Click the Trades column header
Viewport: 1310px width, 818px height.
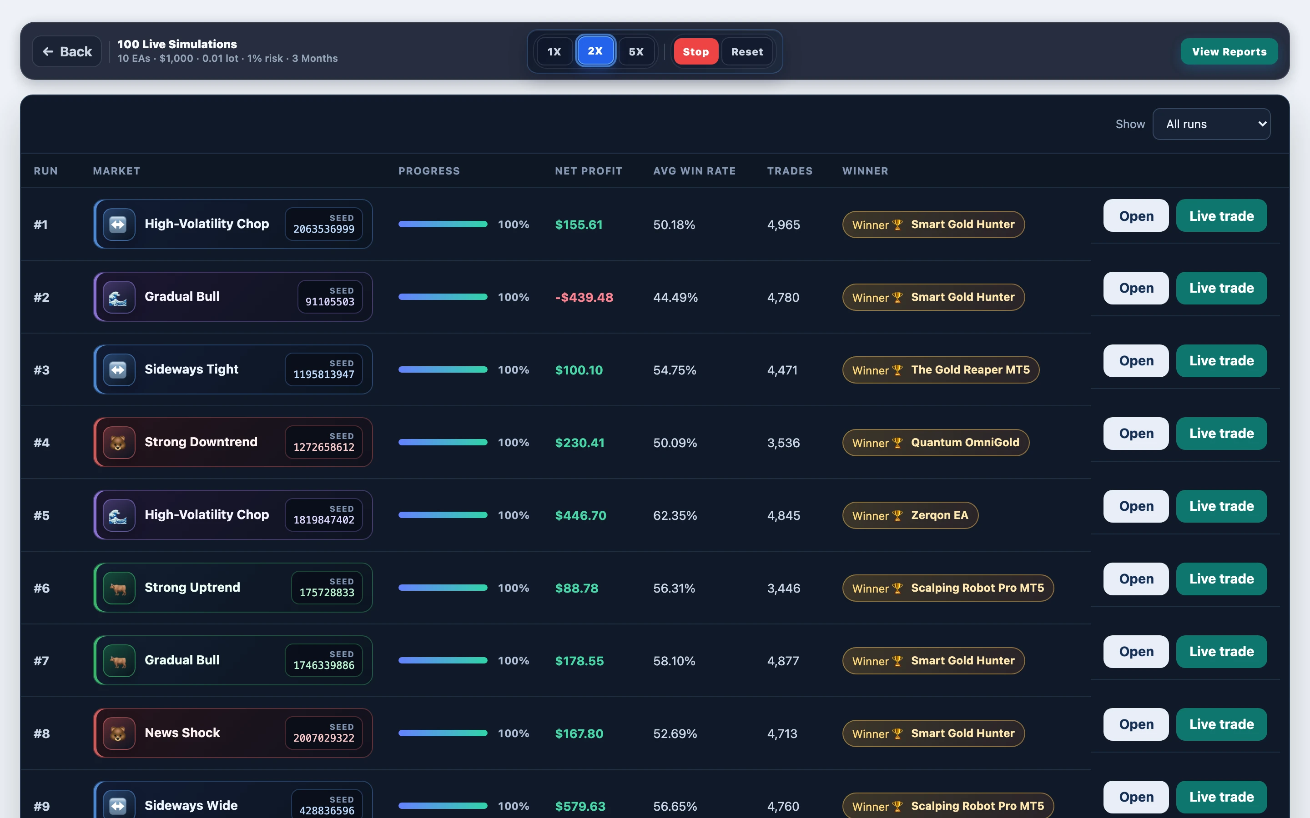coord(789,171)
